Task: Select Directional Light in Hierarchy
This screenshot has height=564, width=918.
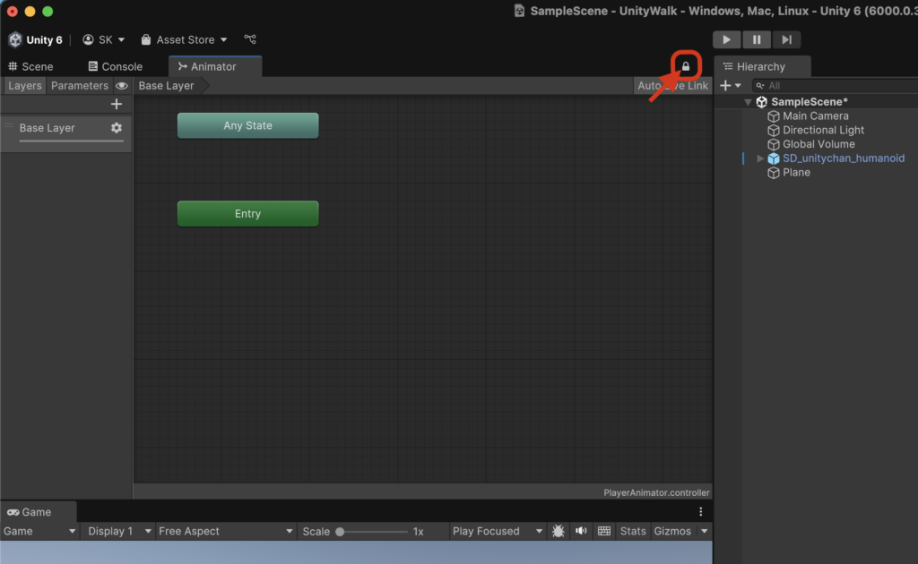Action: 823,130
